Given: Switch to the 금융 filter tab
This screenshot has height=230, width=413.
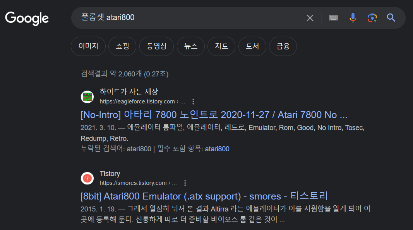Looking at the screenshot, I should tap(283, 46).
